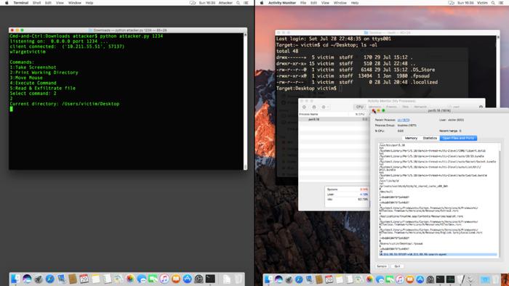This screenshot has height=286, width=509.
Task: Launch Siri from the attacker's dock
Action: (x=28, y=279)
